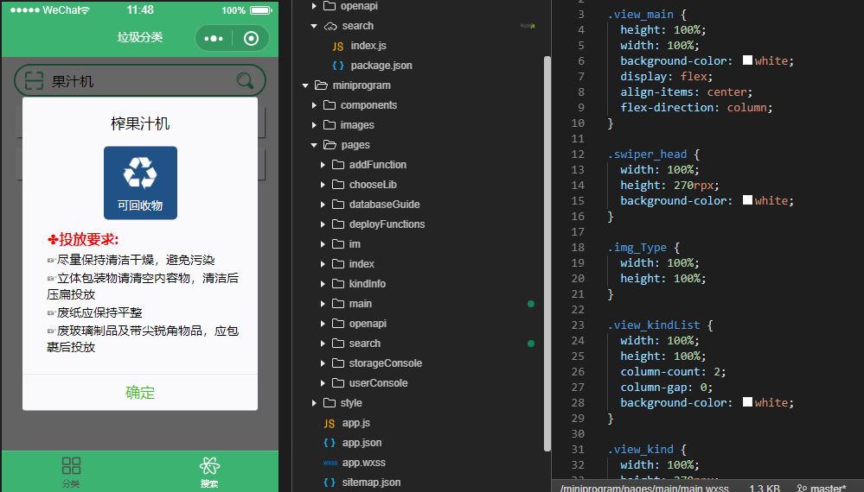Collapse the search cloud function folder

tap(314, 26)
